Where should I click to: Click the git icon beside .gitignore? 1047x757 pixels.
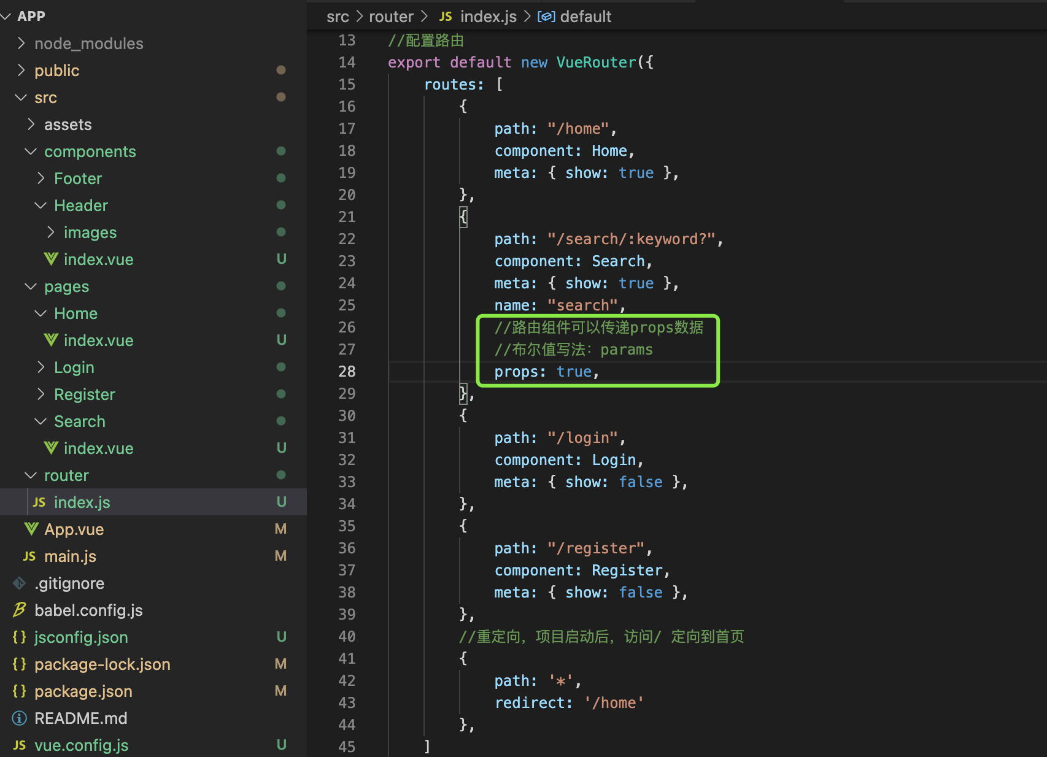[x=20, y=583]
